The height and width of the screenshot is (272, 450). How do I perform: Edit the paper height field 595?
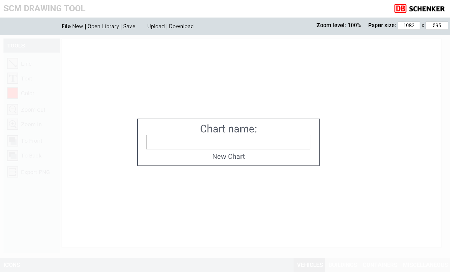click(437, 25)
